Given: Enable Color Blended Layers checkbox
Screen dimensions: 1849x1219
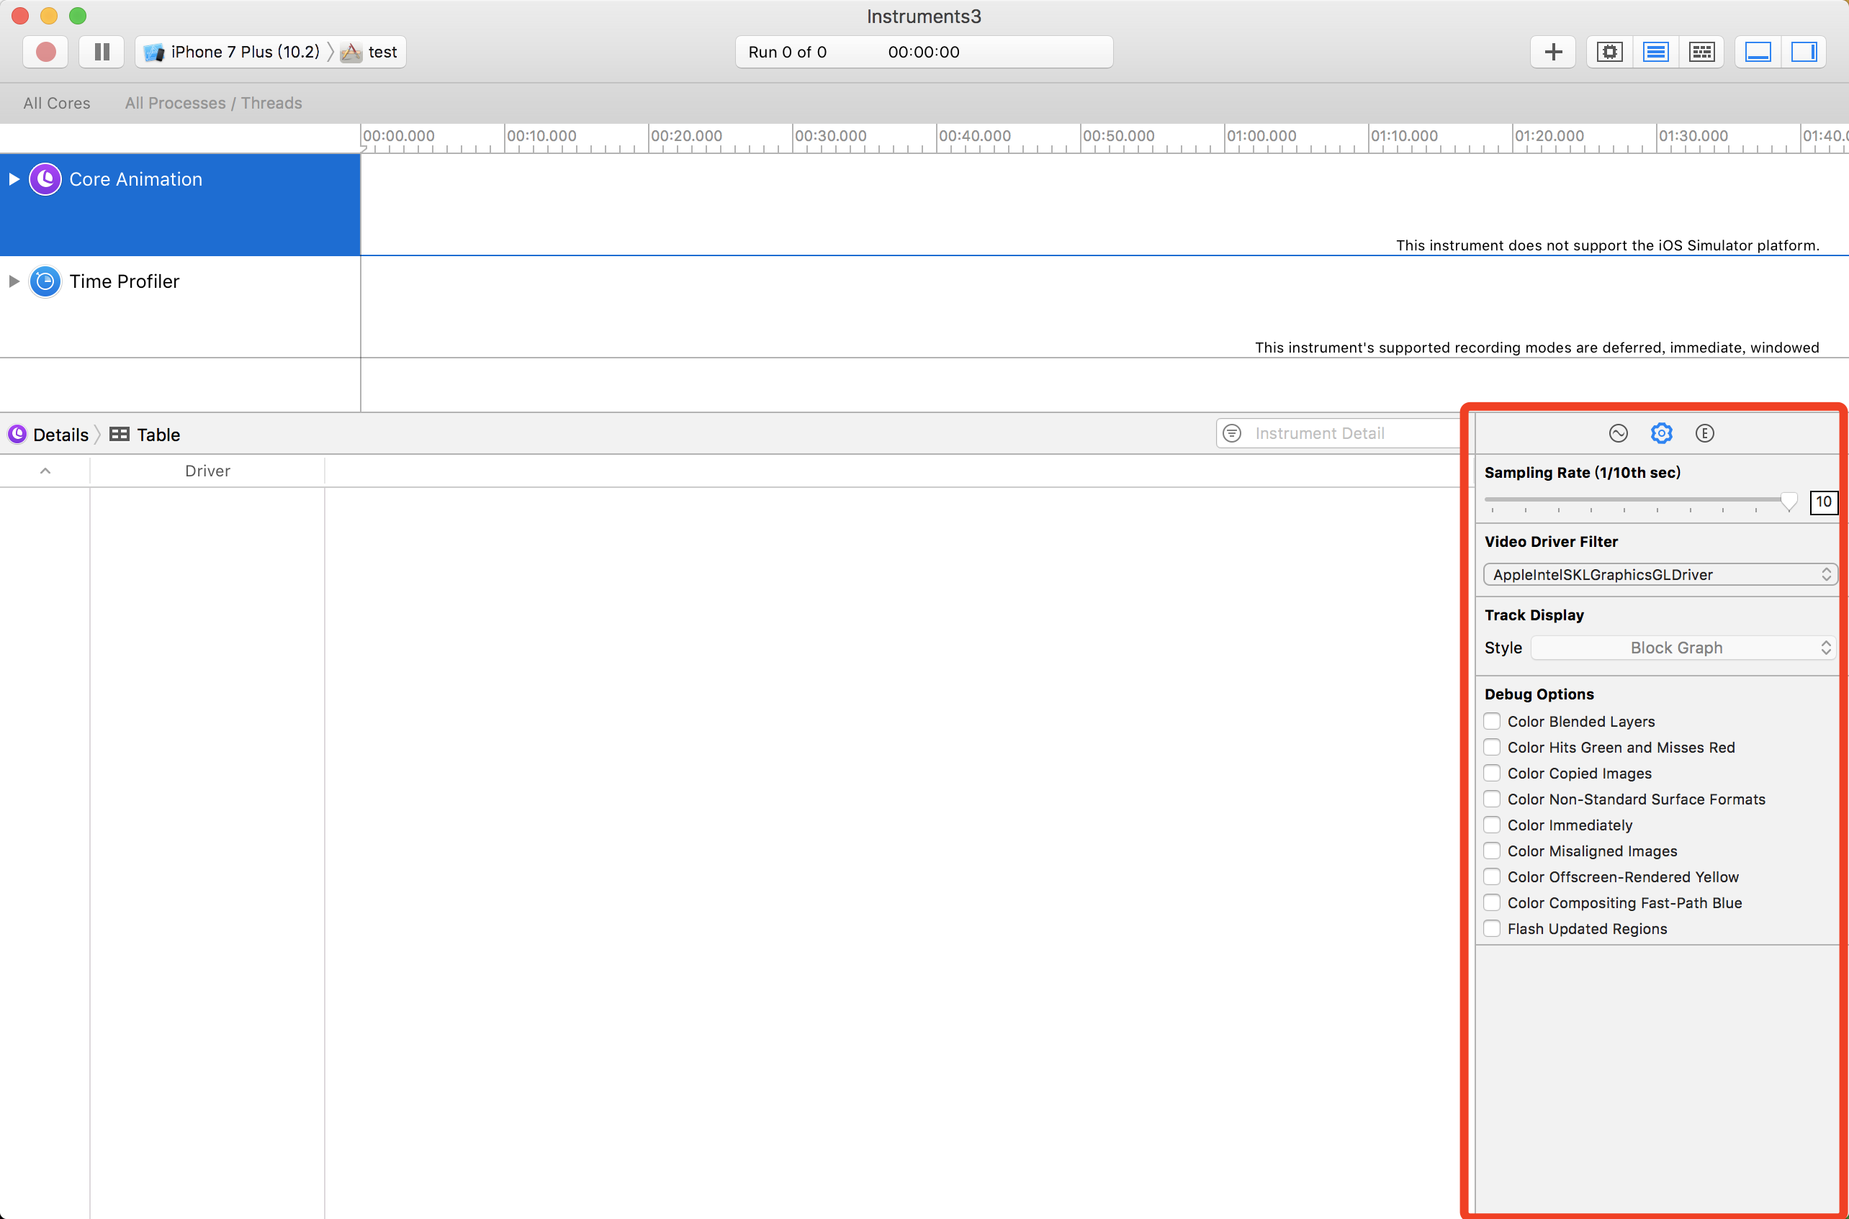Looking at the screenshot, I should click(1491, 722).
